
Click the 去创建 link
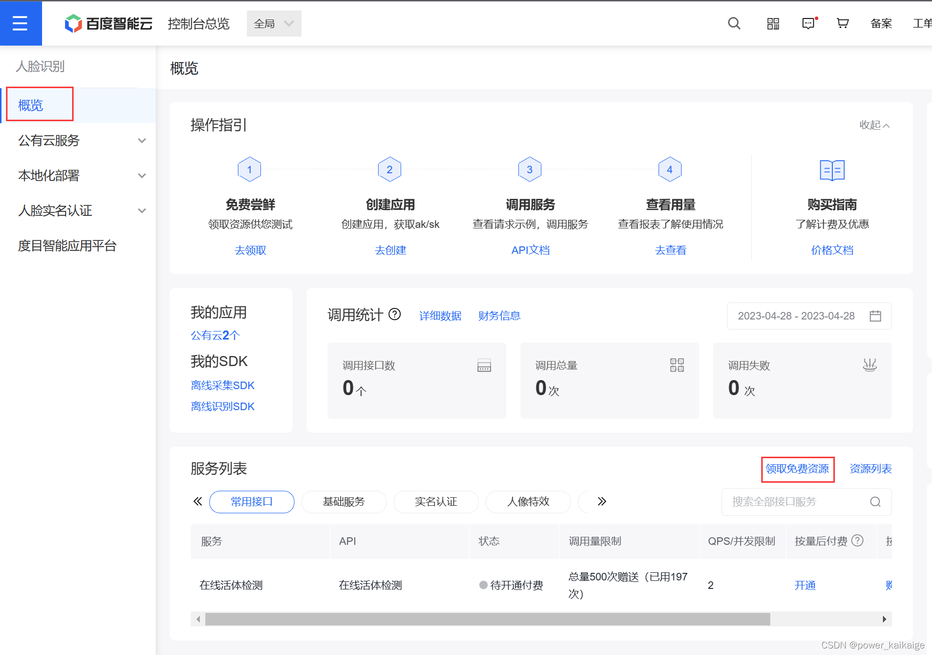click(391, 250)
